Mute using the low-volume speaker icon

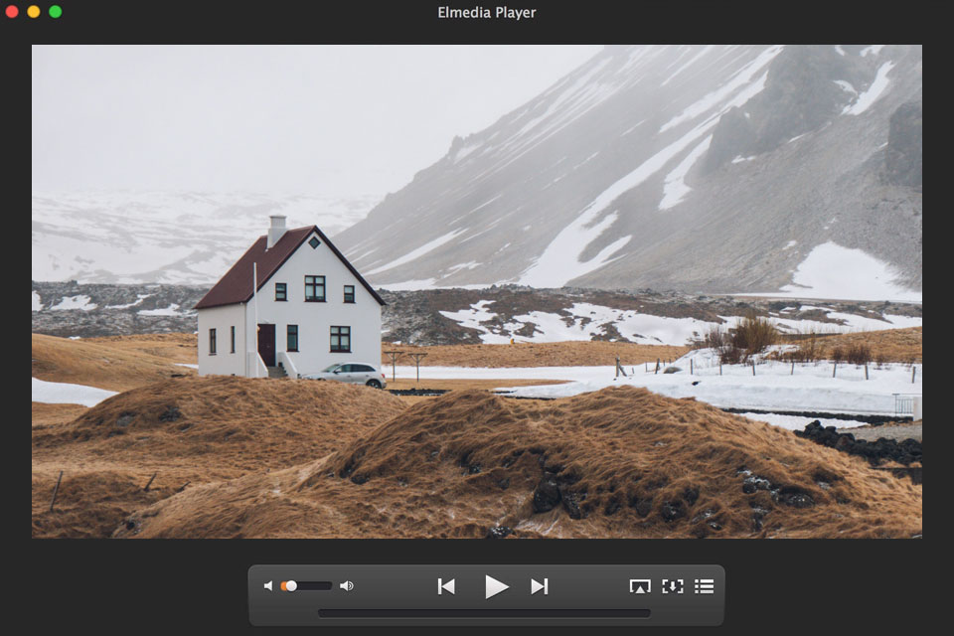tap(268, 586)
